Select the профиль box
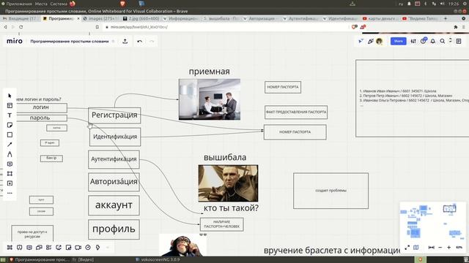This screenshot has height=263, width=469. [x=114, y=229]
